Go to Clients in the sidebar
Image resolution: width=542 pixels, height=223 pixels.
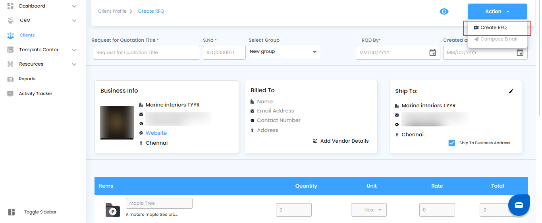[x=27, y=35]
